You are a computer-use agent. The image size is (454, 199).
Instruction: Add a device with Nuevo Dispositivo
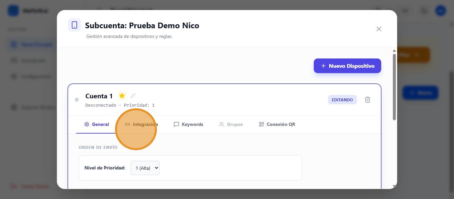(347, 66)
